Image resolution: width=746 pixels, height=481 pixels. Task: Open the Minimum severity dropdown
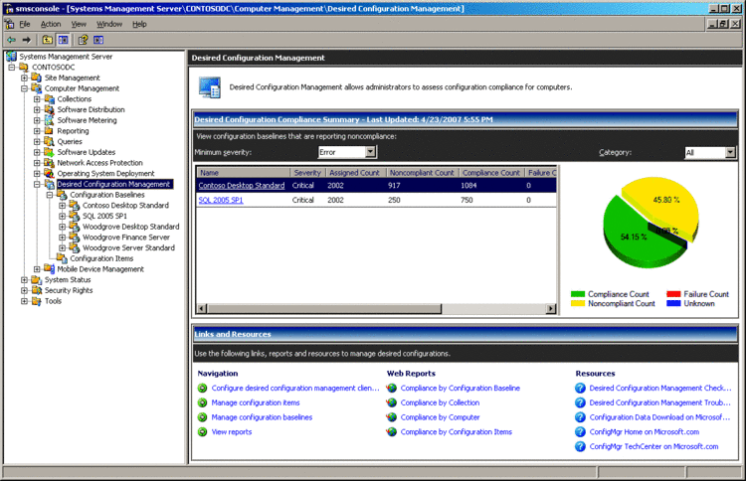point(370,152)
